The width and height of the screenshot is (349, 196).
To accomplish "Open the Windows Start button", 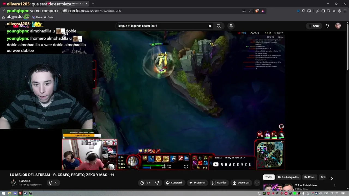I will [x=3, y=193].
